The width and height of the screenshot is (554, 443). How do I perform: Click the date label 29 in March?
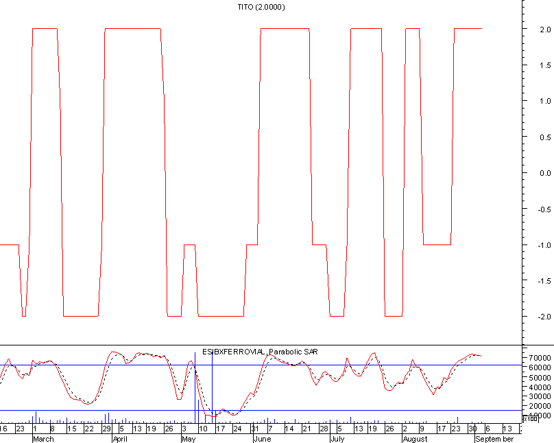(106, 429)
